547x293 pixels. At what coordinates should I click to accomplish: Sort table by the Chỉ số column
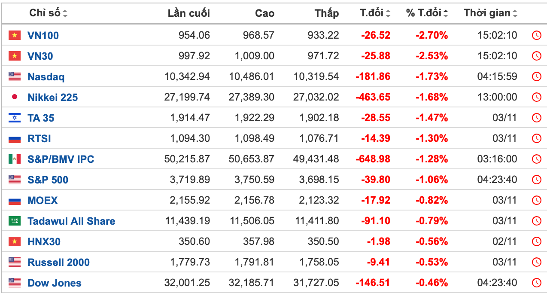[x=48, y=13]
